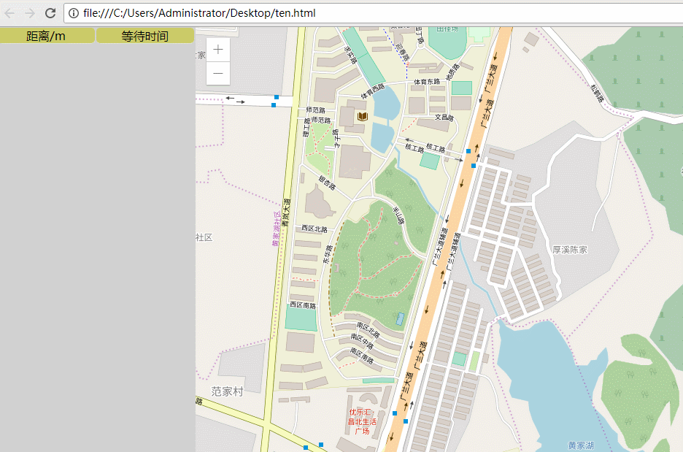Click lower blue marker on road above 师范路
This screenshot has height=452, width=683.
click(274, 106)
